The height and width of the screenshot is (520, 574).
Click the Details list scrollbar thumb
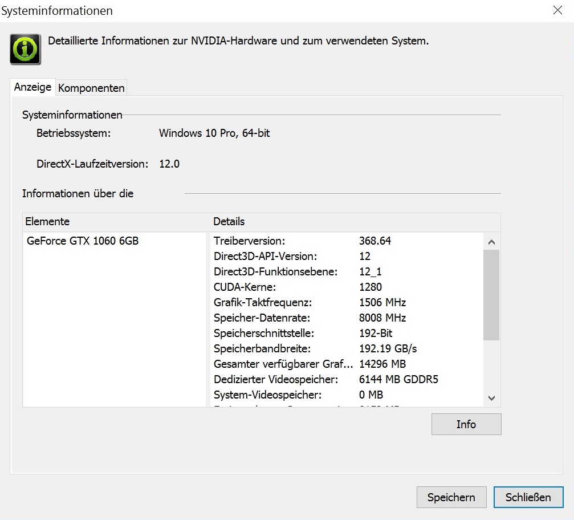(x=491, y=295)
